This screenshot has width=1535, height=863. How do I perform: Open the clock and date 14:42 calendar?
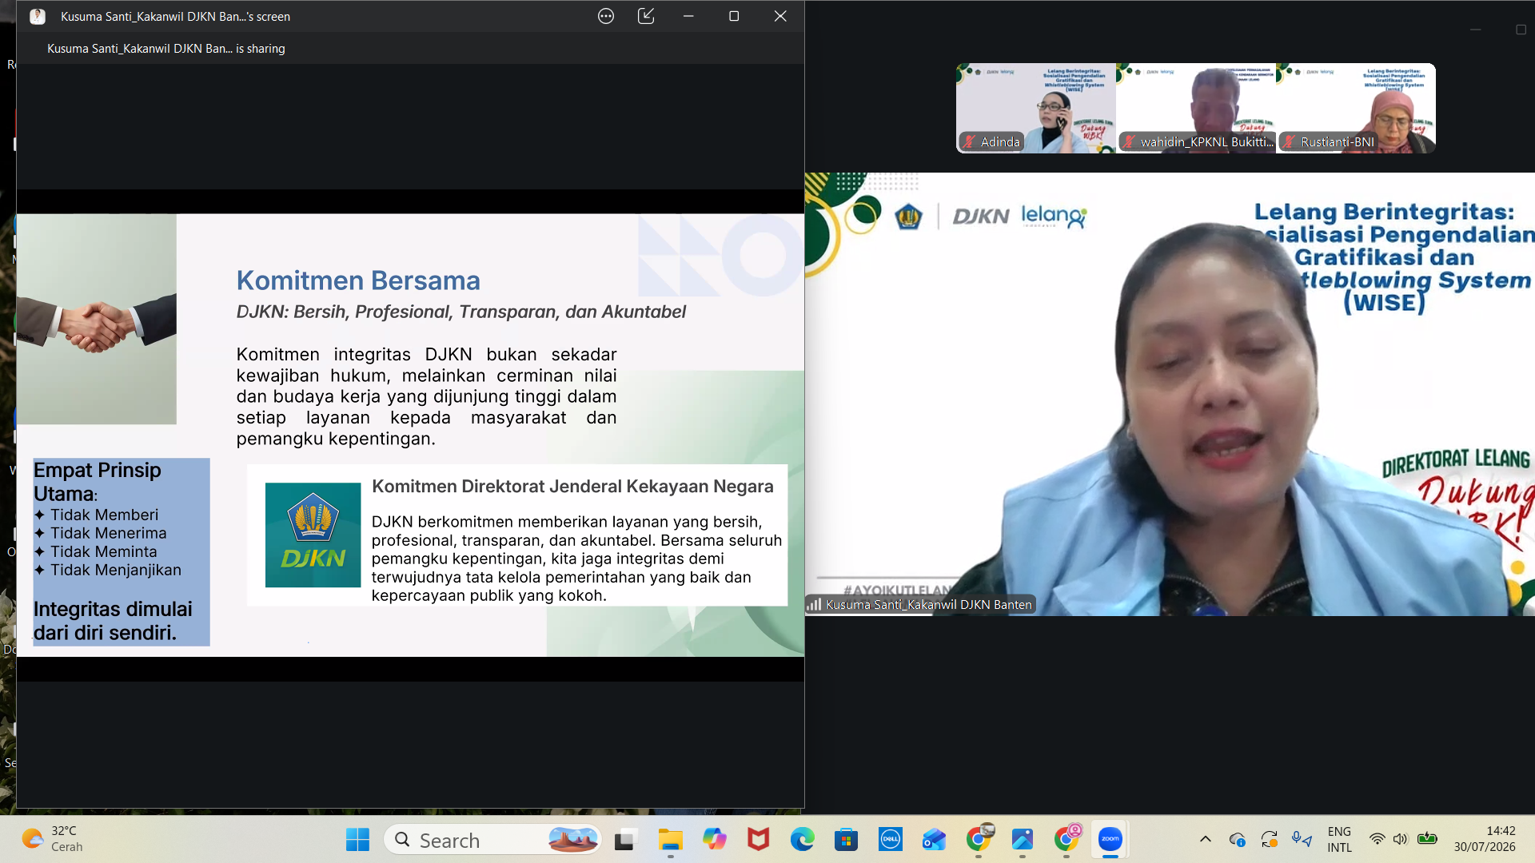pyautogui.click(x=1485, y=840)
